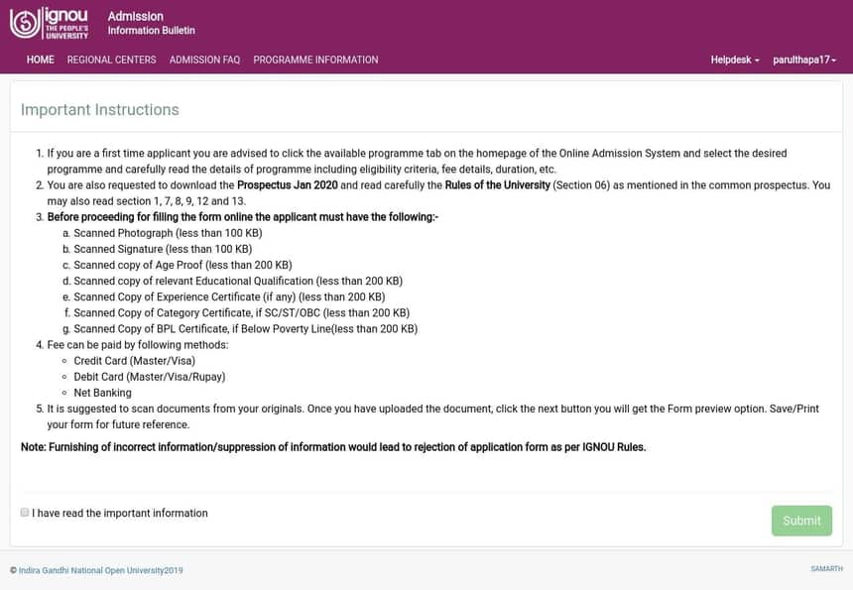The width and height of the screenshot is (853, 590).
Task: Tick the important information checkbox
Action: click(25, 513)
